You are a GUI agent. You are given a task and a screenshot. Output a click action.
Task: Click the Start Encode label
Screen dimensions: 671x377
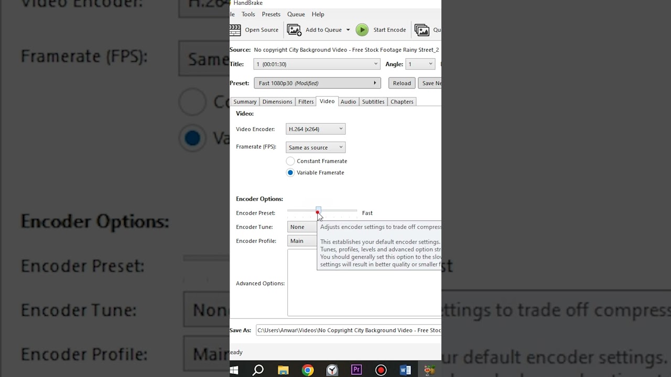click(x=389, y=30)
